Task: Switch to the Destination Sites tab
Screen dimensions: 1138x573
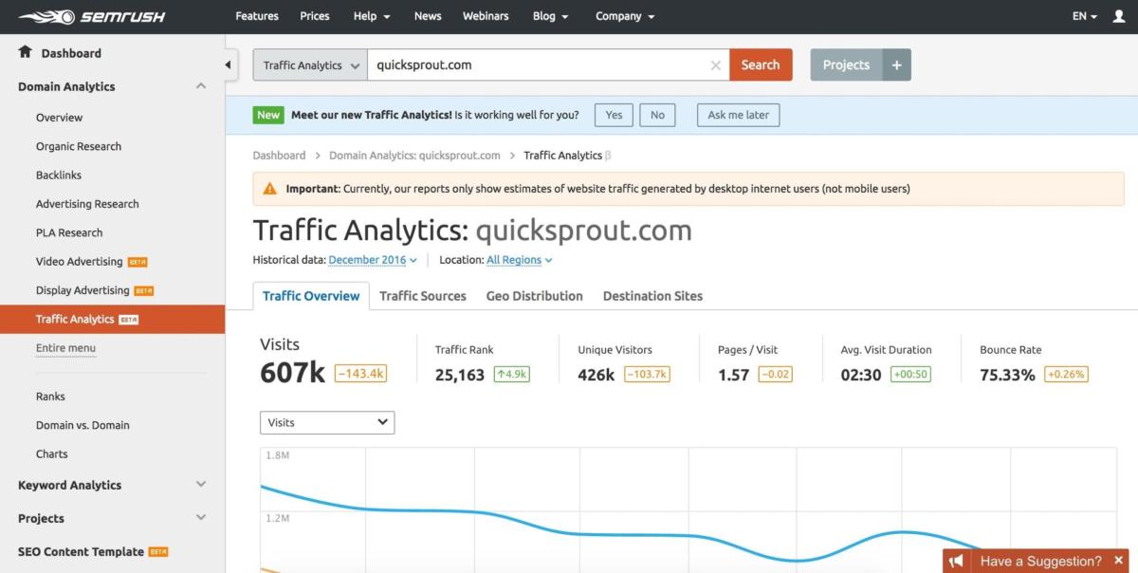Action: 652,296
